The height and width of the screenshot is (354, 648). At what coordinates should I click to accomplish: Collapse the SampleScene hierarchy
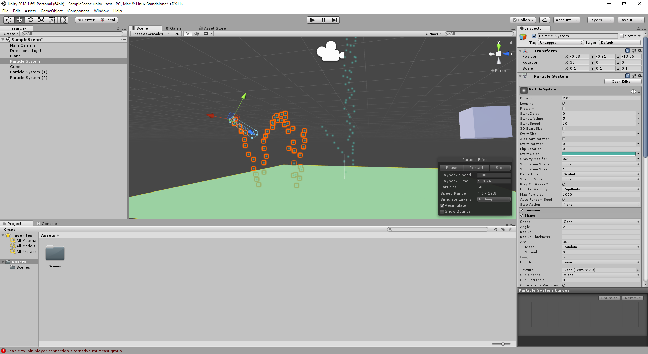coord(3,40)
